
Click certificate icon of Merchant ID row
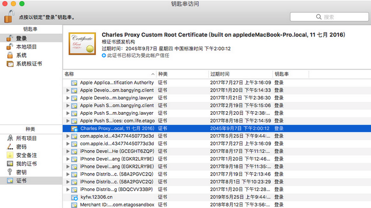click(x=74, y=205)
